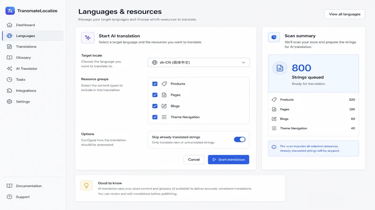Click View all languages button
375x210 pixels.
pyautogui.click(x=345, y=14)
